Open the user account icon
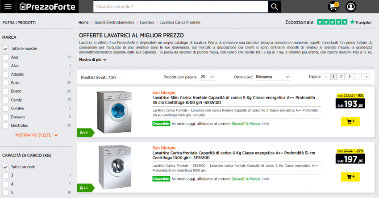The width and height of the screenshot is (379, 198). (x=350, y=7)
